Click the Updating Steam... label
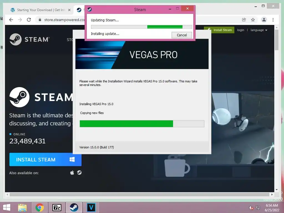 (105, 20)
